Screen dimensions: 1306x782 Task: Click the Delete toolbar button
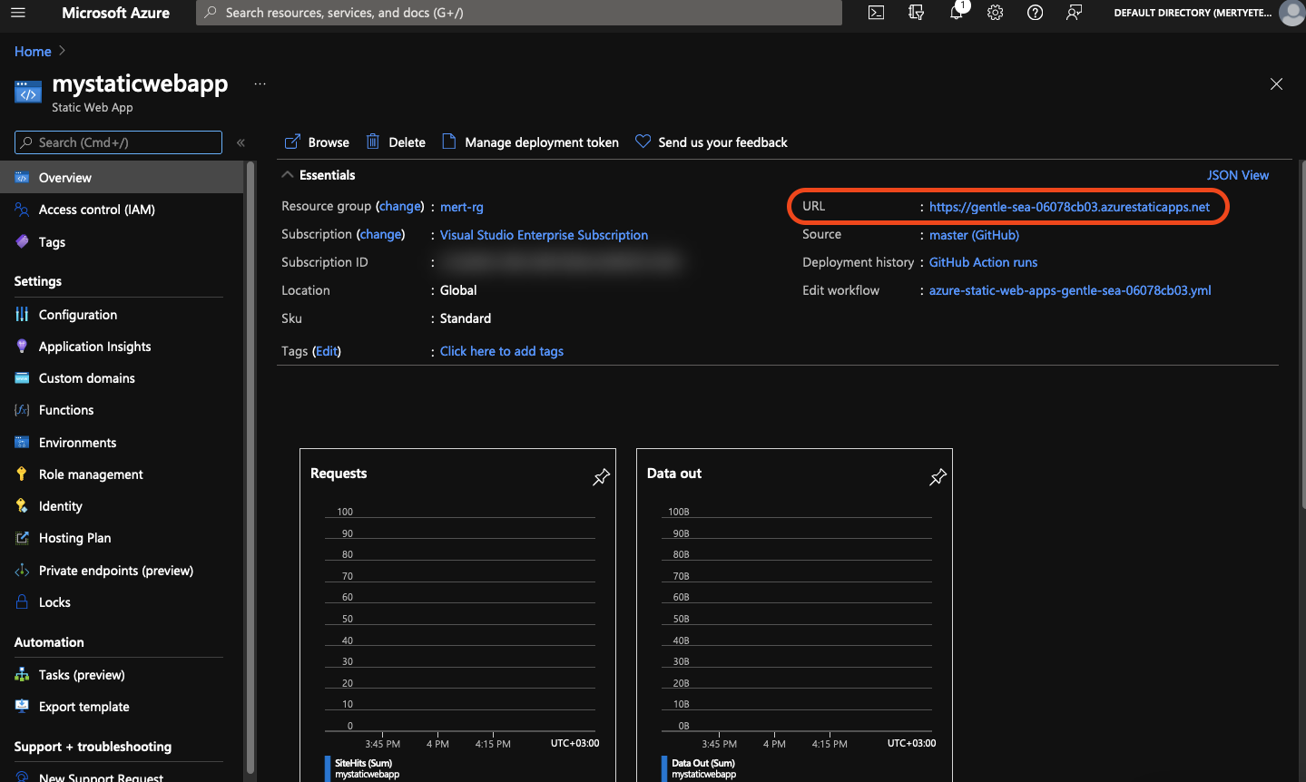(x=396, y=142)
